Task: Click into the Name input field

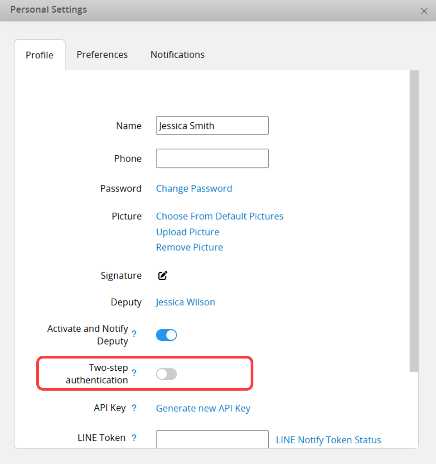Action: (212, 126)
